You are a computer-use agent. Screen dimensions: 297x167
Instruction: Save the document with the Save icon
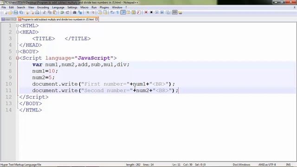click(16, 13)
